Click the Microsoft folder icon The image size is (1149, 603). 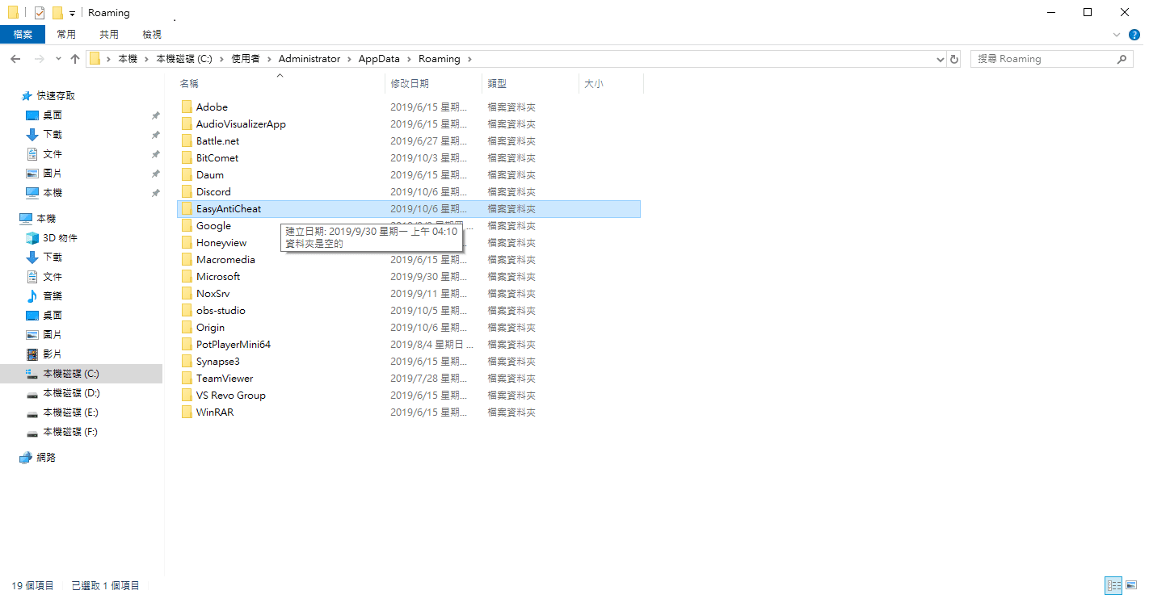pyautogui.click(x=187, y=277)
